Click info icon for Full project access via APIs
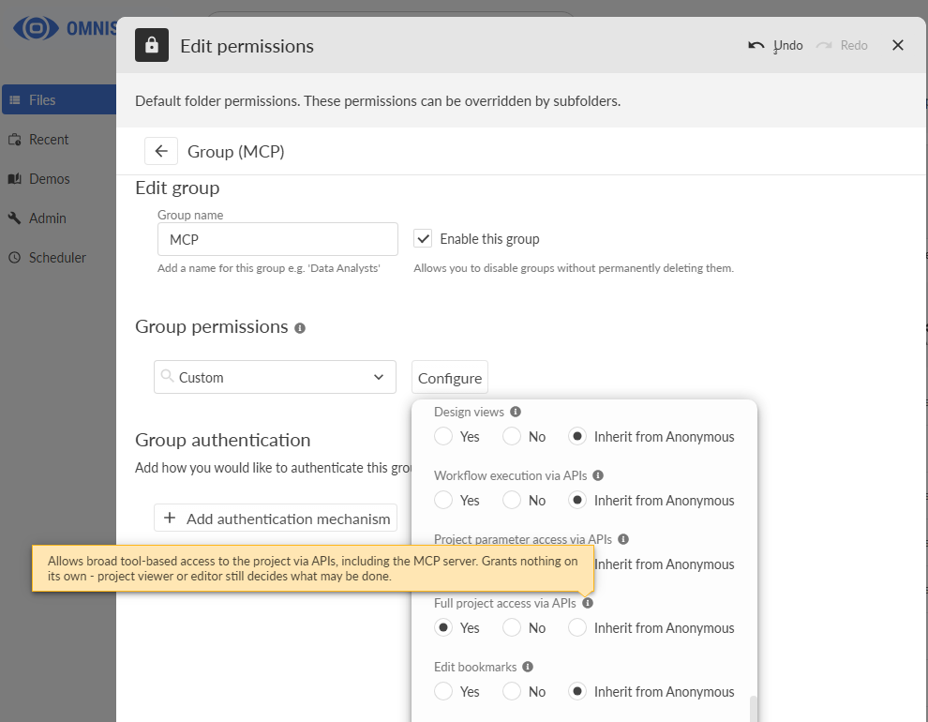 point(587,603)
